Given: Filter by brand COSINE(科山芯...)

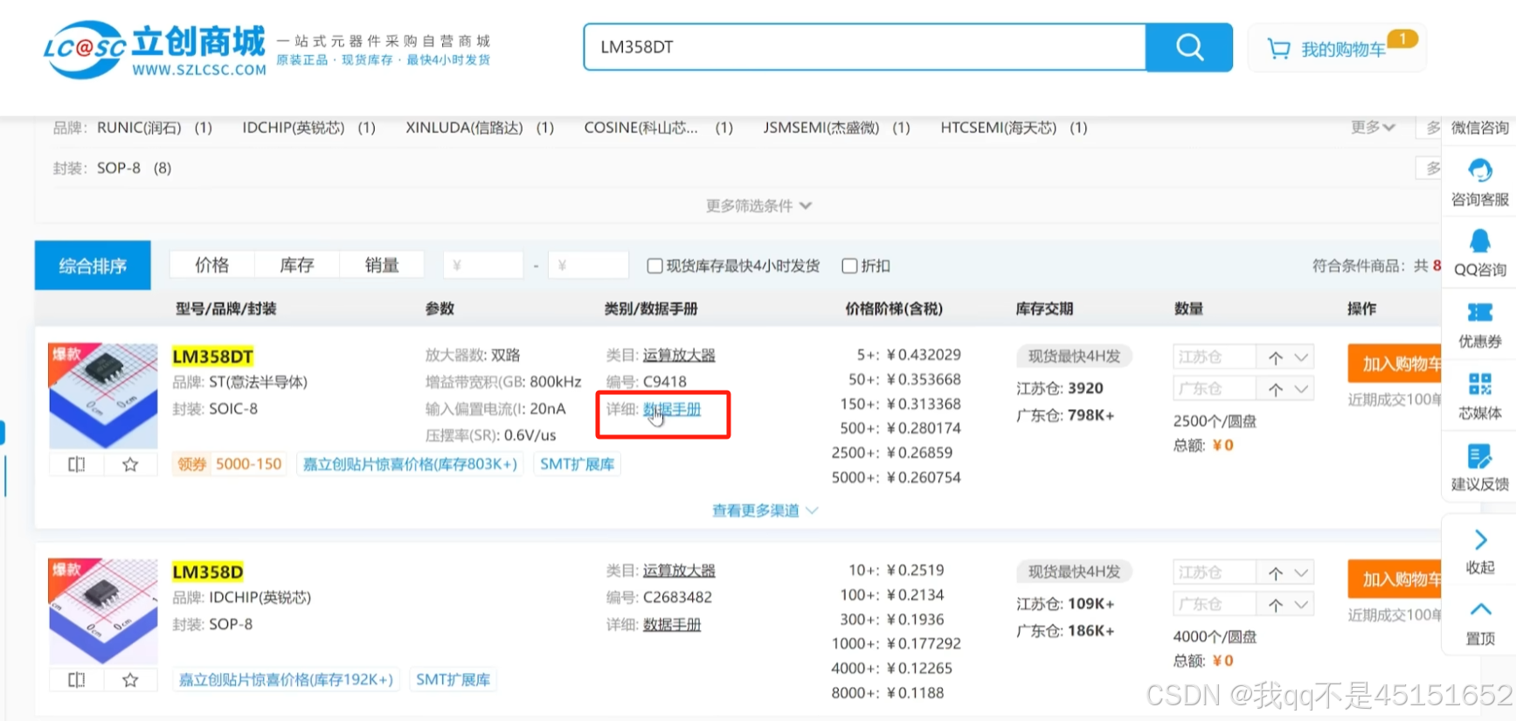Looking at the screenshot, I should pyautogui.click(x=640, y=128).
